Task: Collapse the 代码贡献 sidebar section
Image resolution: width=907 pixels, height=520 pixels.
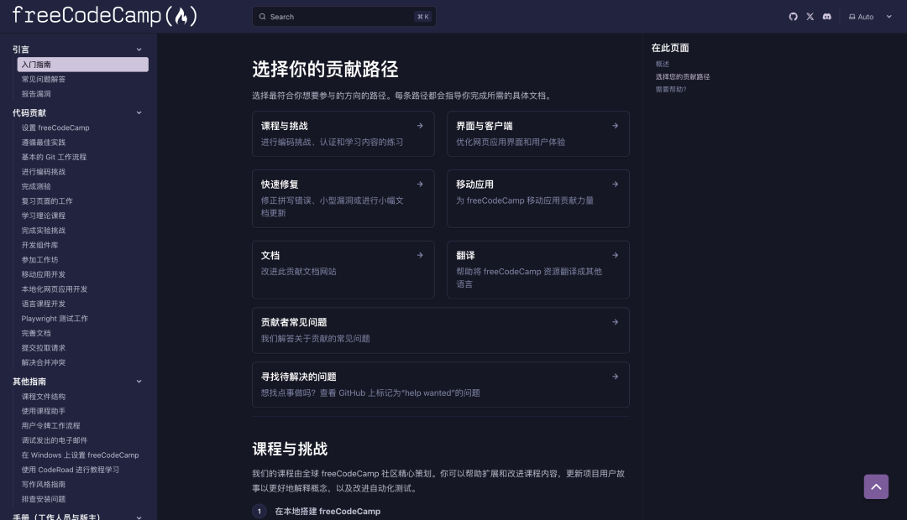Action: [139, 112]
